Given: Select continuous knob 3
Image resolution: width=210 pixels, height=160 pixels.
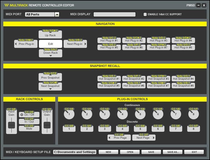Looking at the screenshot, I should [x=105, y=114].
